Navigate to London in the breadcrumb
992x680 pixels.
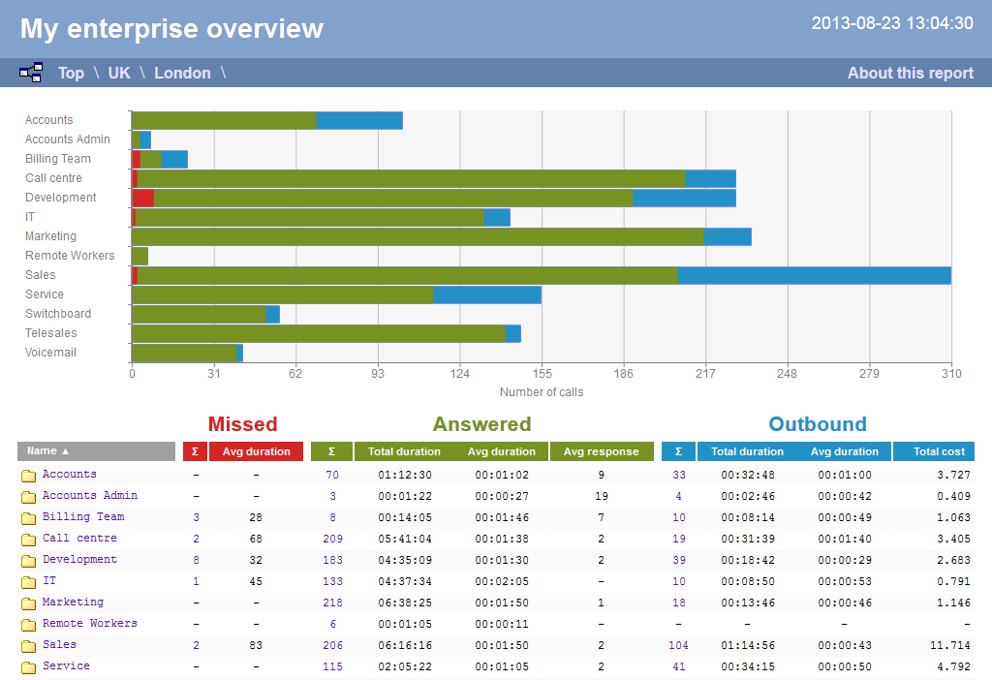click(x=182, y=73)
